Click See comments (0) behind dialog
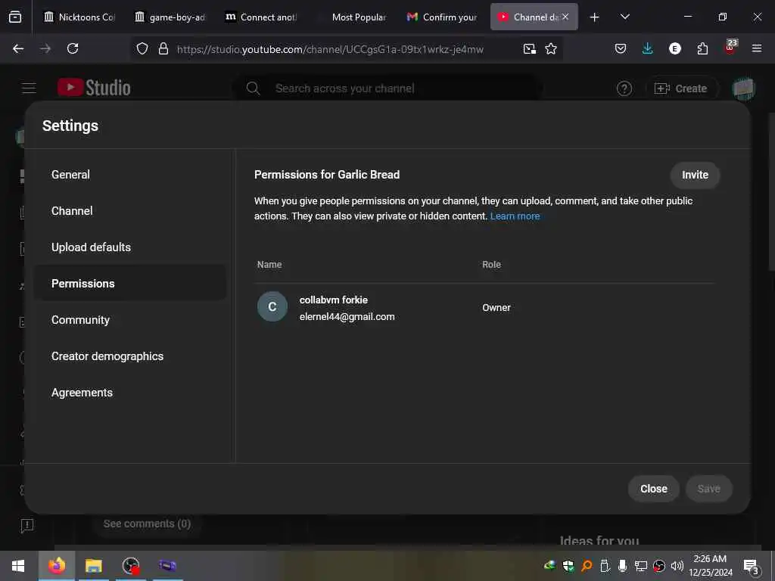This screenshot has height=581, width=775. pos(147,524)
